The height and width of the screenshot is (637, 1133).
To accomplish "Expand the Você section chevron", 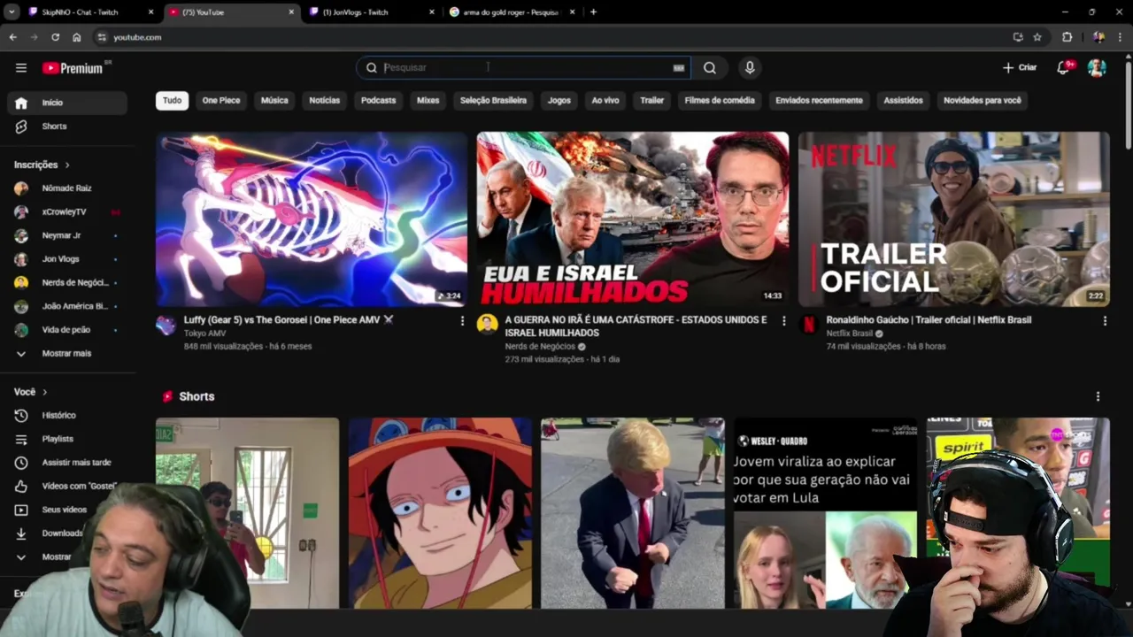I will click(x=44, y=392).
